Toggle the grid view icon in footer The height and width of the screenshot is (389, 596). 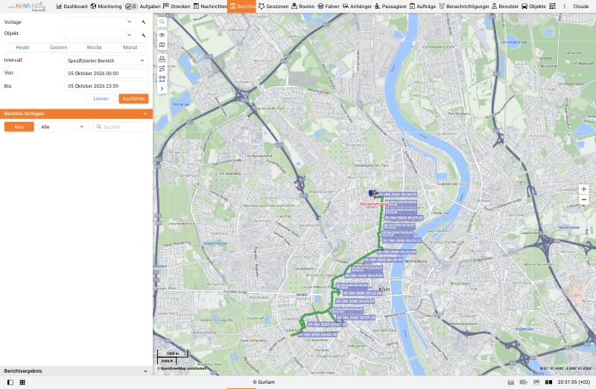tap(22, 382)
